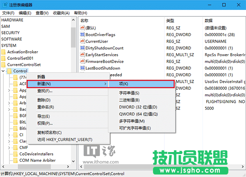Select the HARDWARE tree item
Screen dimensions: 246x177
click(x=12, y=20)
